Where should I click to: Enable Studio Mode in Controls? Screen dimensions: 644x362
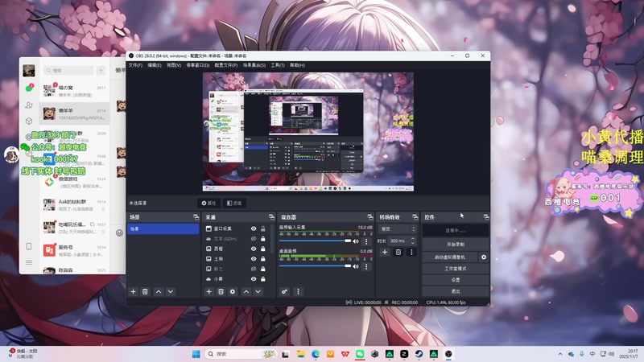pos(456,269)
